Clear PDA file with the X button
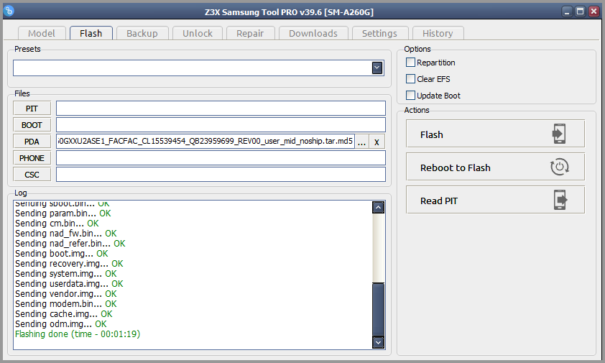The image size is (605, 363). coord(377,142)
